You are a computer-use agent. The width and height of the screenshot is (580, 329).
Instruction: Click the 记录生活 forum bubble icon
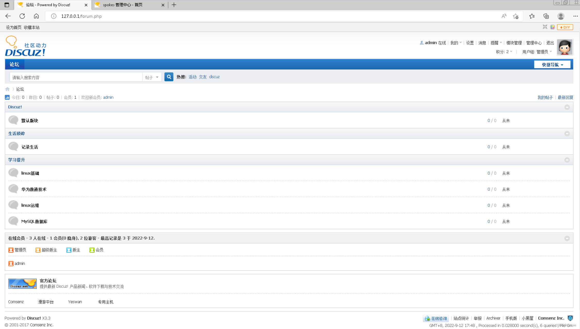pos(13,147)
